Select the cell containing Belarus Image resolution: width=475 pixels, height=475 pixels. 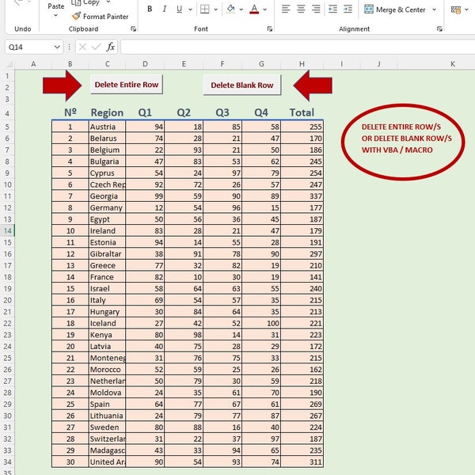107,139
